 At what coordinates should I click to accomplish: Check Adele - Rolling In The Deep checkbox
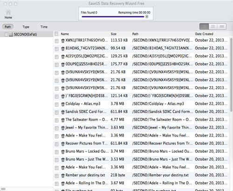tap(57, 184)
